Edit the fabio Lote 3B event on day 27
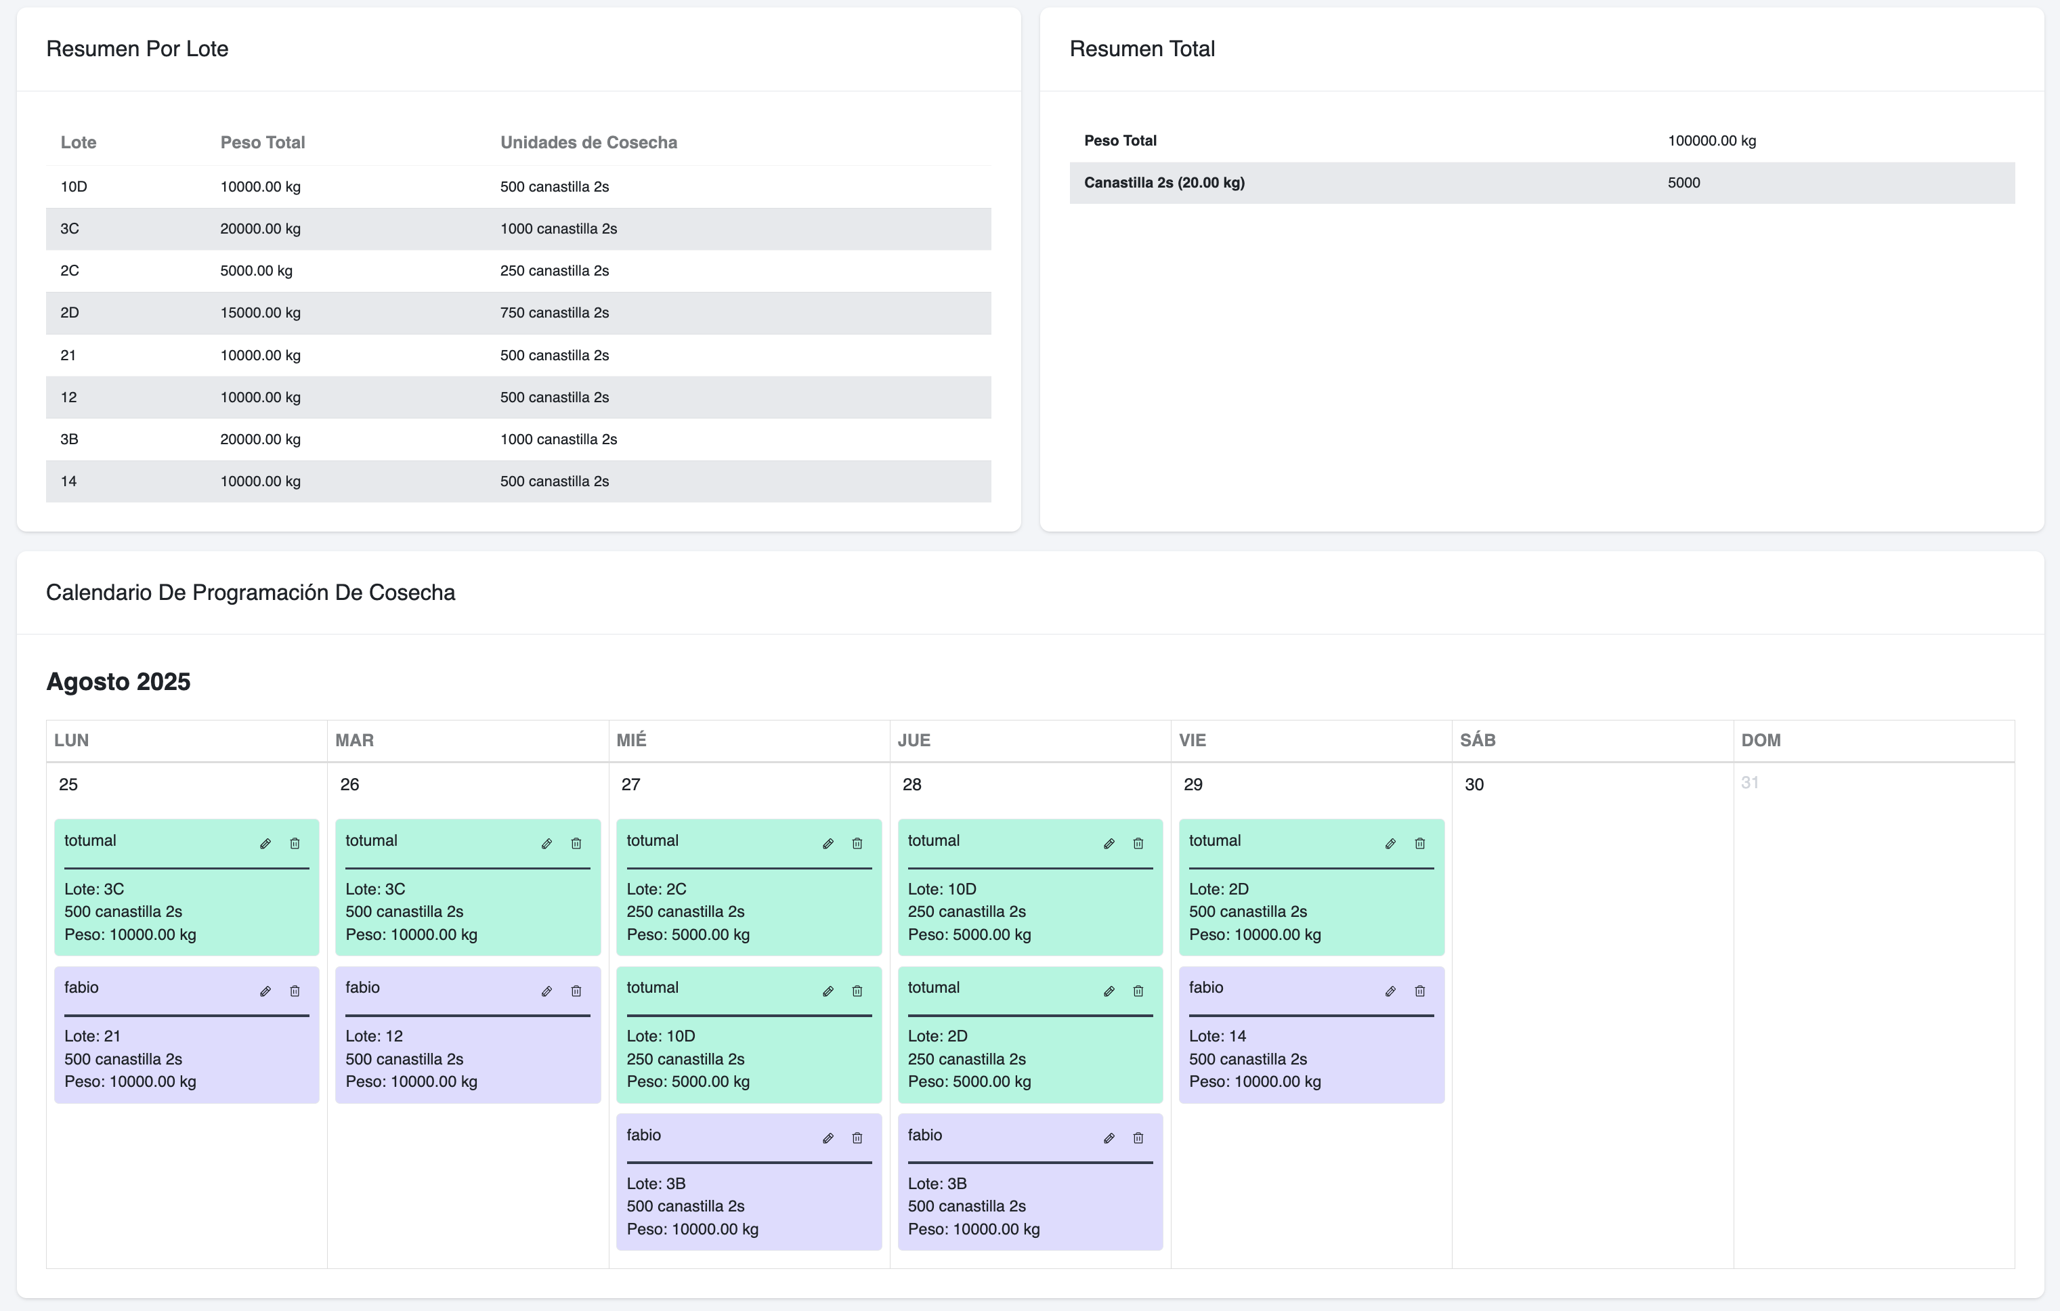The width and height of the screenshot is (2060, 1311). tap(828, 1138)
